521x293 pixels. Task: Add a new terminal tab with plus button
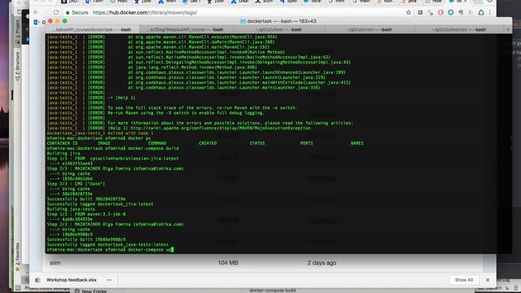508,29
